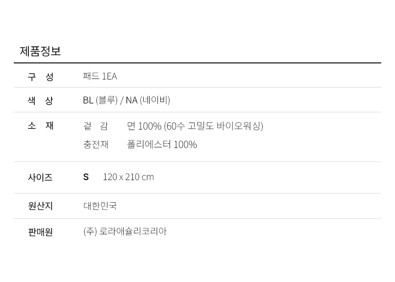Click the 충전재 sub-label
395x282 pixels.
point(96,145)
